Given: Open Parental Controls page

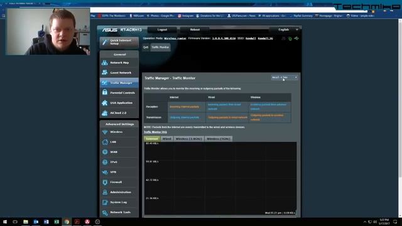Looking at the screenshot, I should pos(119,93).
